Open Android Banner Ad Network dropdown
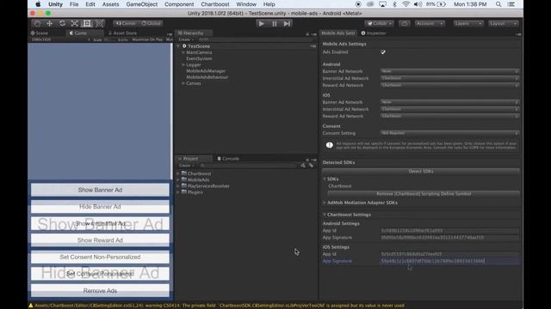This screenshot has width=551, height=309. pyautogui.click(x=449, y=71)
